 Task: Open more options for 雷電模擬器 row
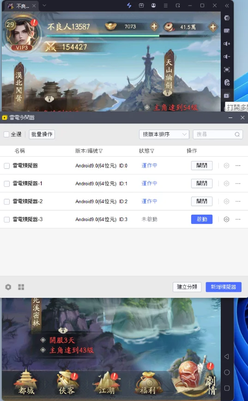pyautogui.click(x=238, y=166)
